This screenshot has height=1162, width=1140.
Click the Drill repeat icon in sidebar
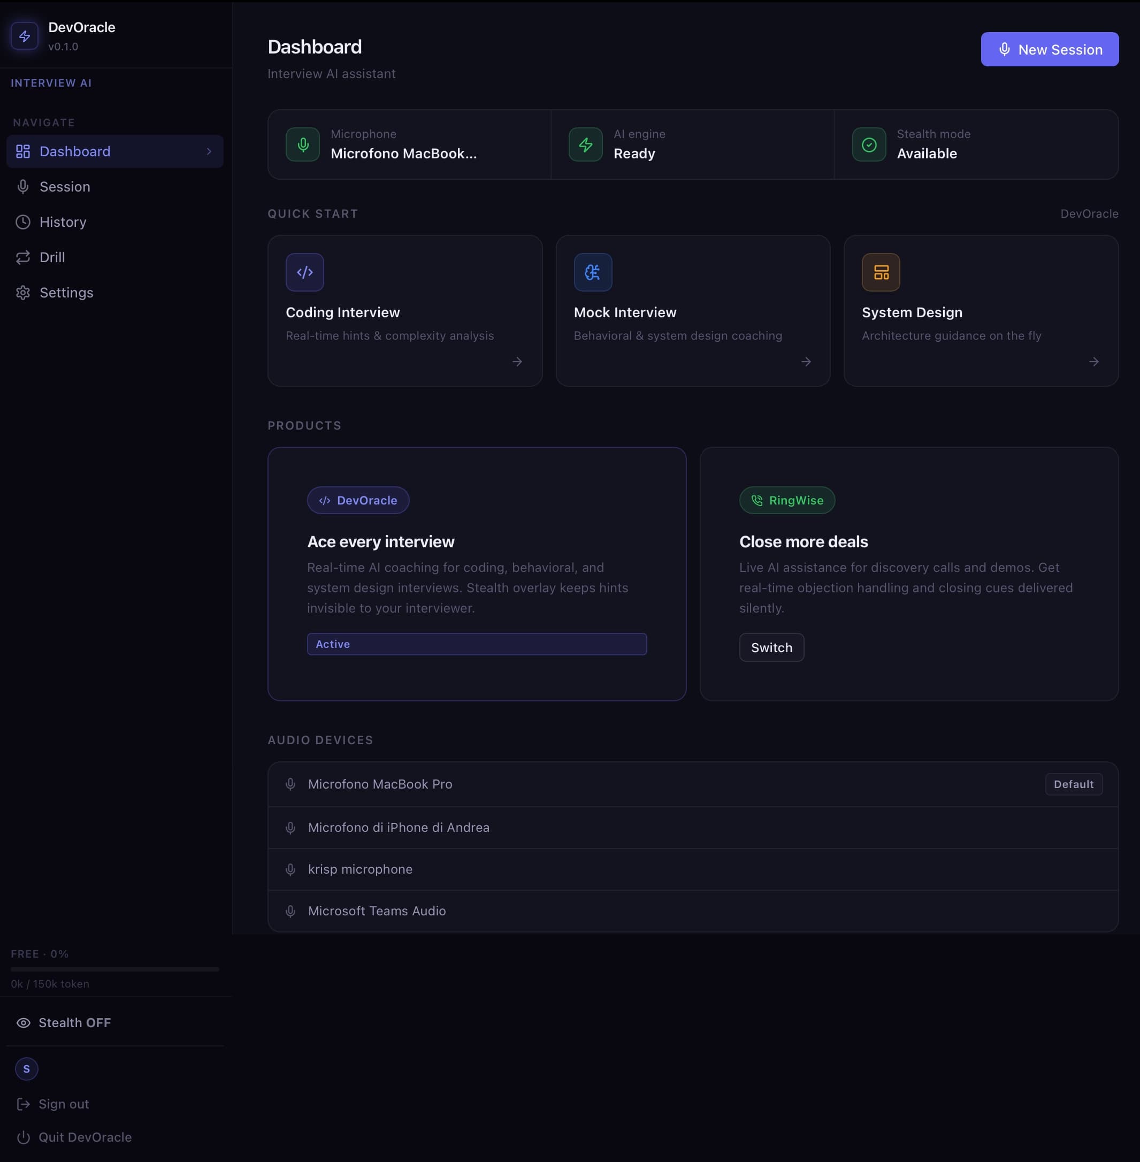click(x=23, y=257)
